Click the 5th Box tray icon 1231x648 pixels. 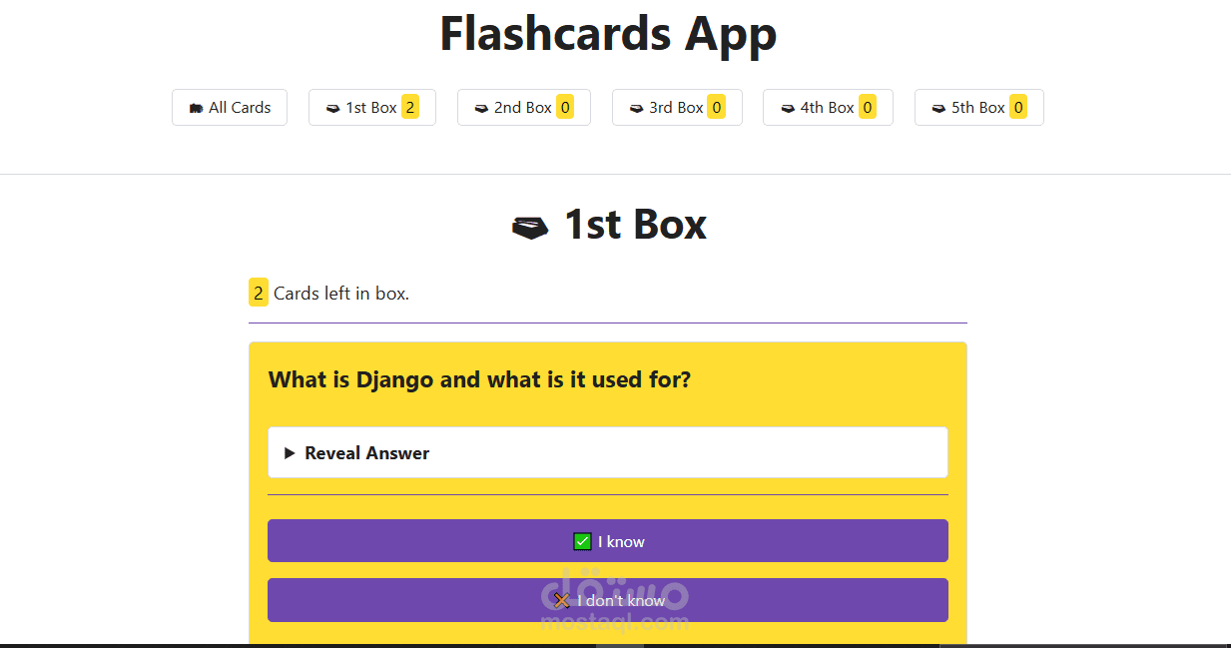tap(938, 108)
